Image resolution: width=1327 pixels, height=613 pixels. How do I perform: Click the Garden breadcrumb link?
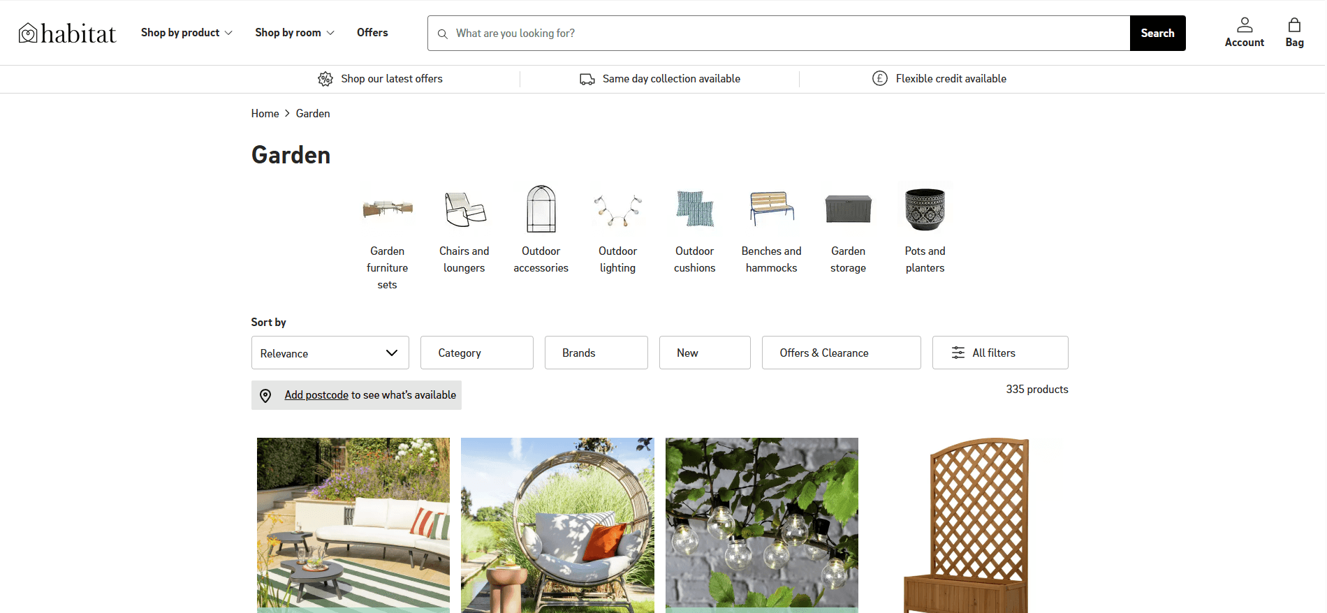pos(313,114)
